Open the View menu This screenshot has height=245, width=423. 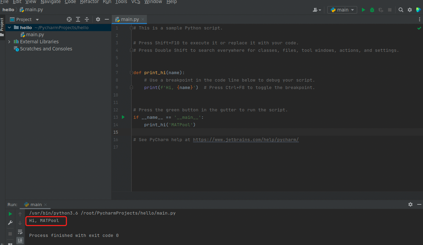(31, 2)
